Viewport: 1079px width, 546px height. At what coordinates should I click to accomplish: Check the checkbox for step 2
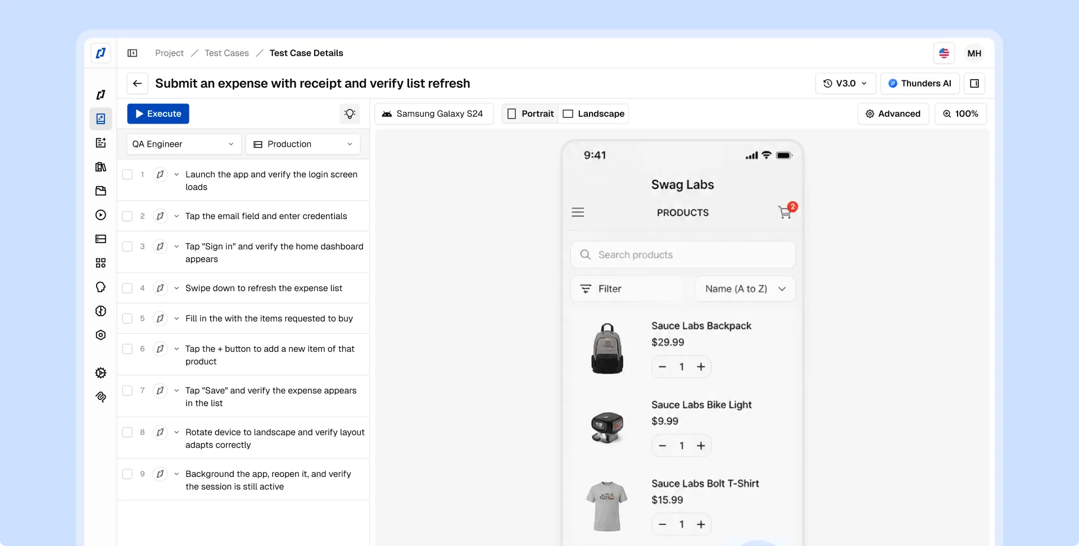click(128, 216)
